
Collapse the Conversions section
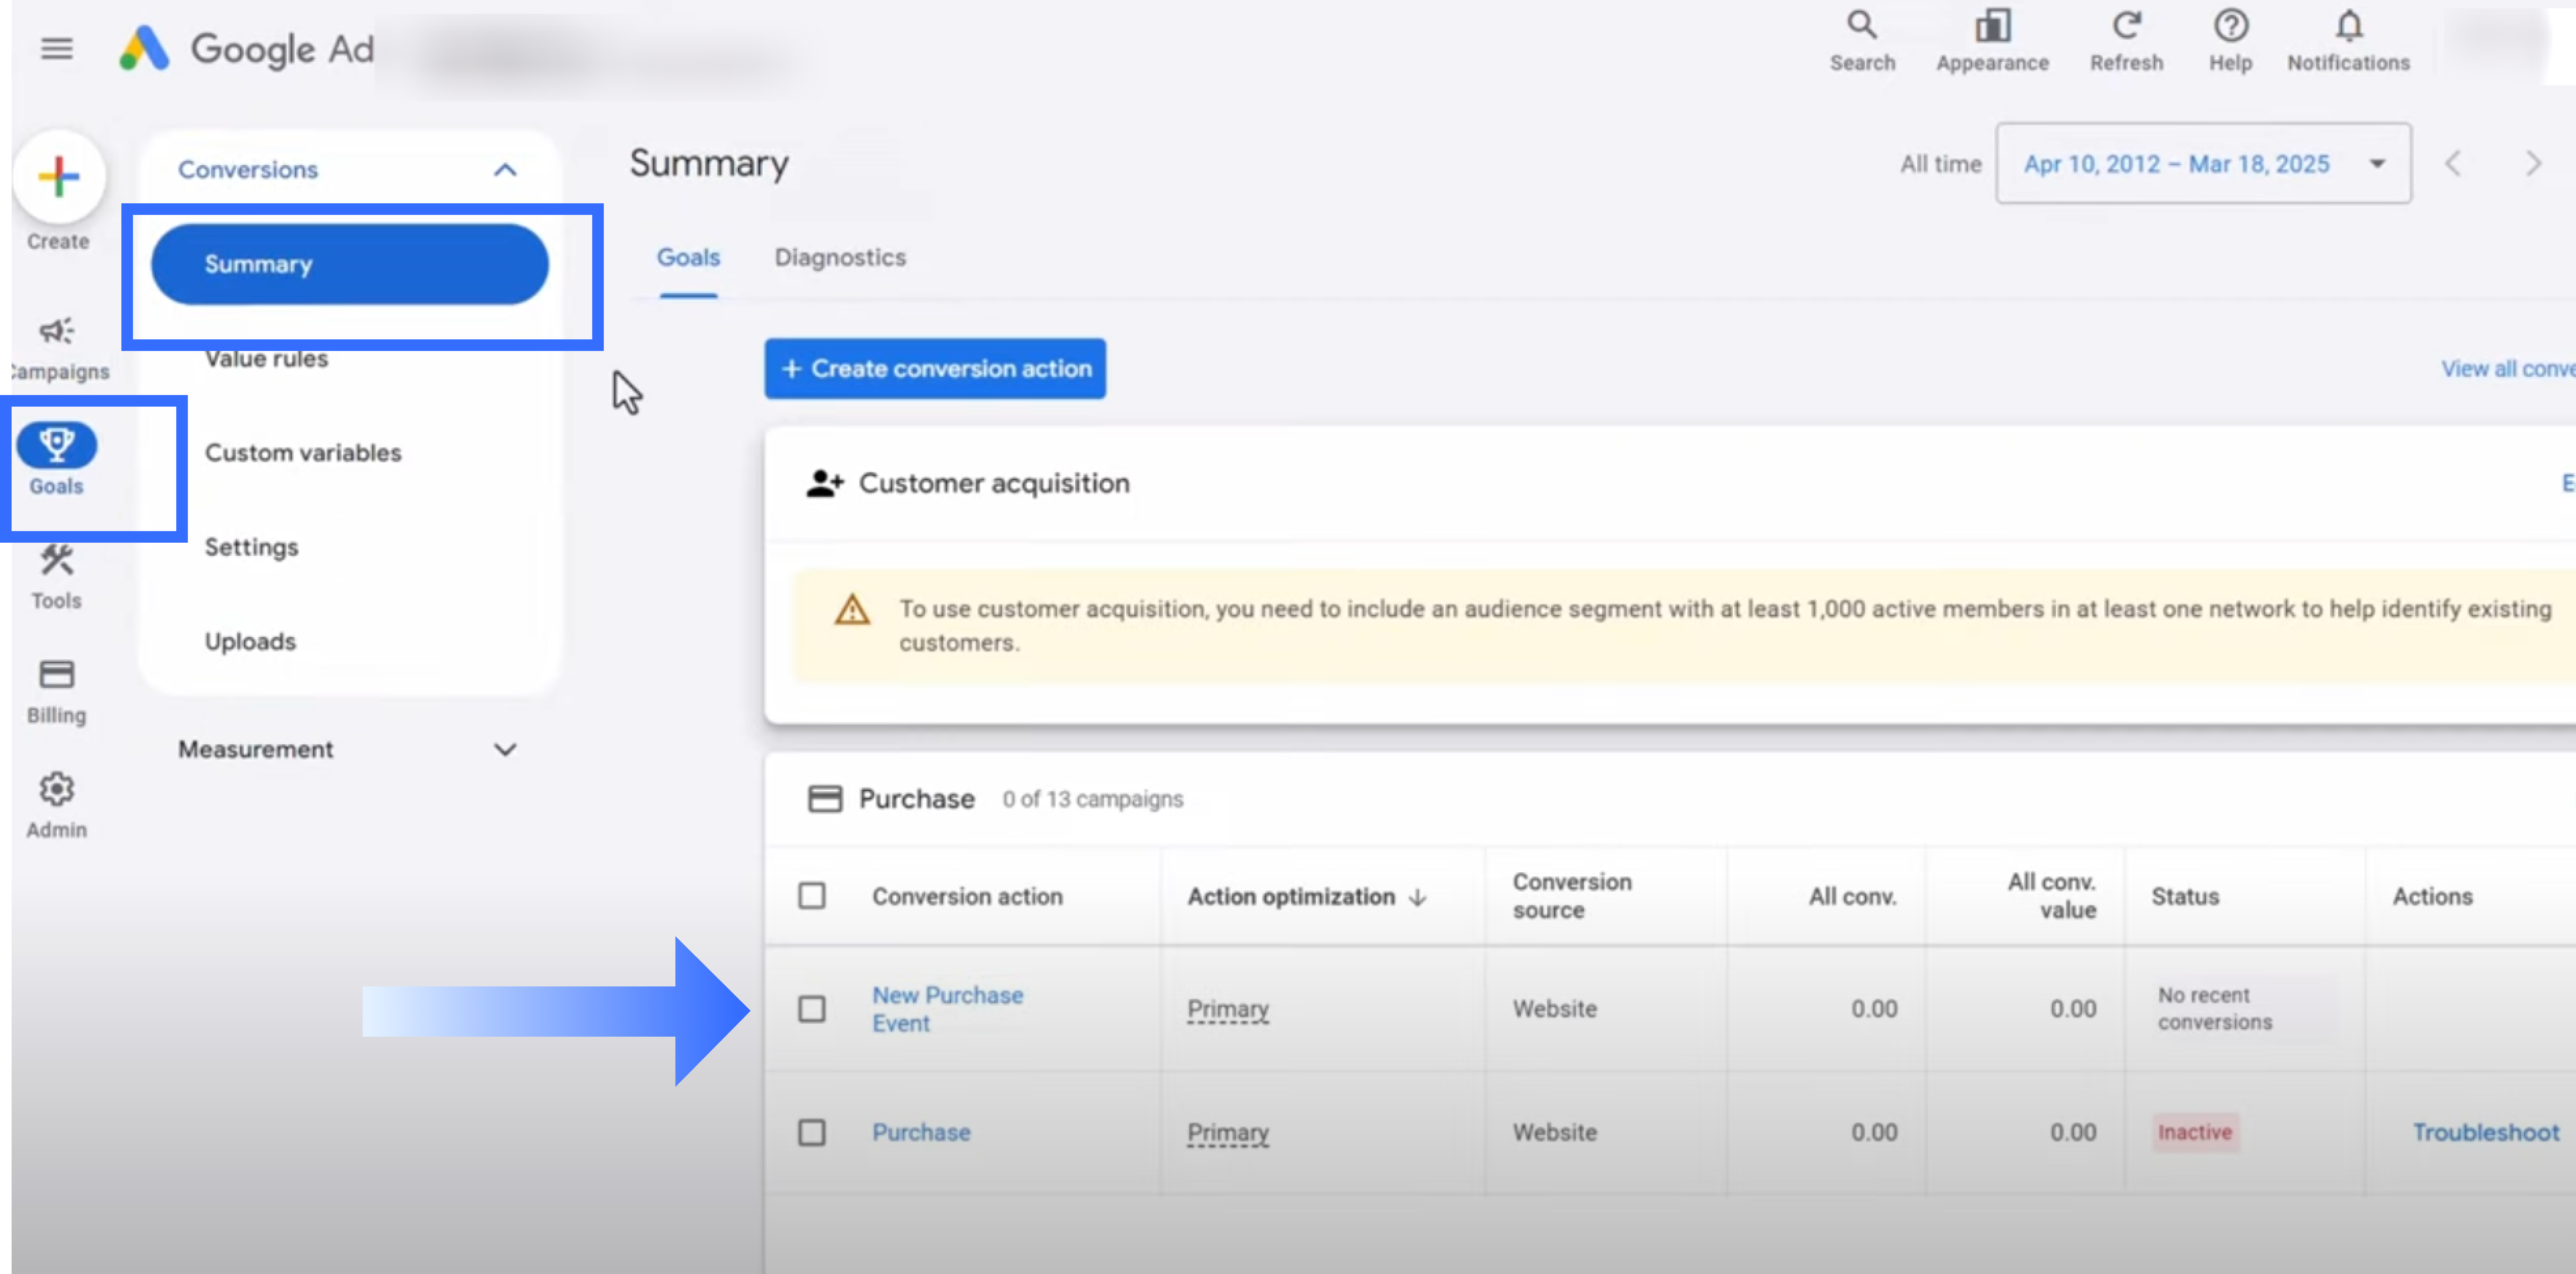pyautogui.click(x=505, y=170)
